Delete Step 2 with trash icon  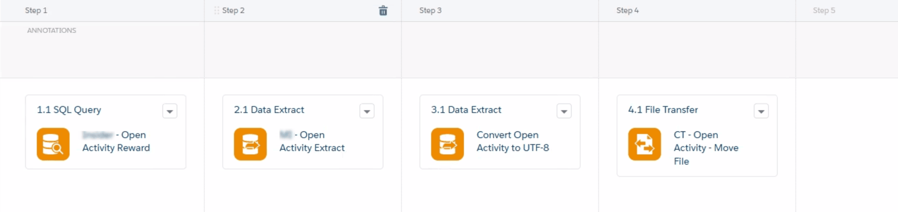(383, 10)
